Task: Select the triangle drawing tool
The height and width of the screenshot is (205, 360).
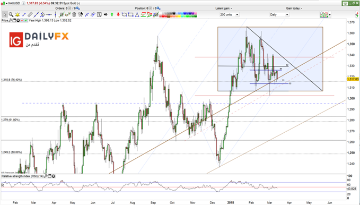Action: [x=137, y=14]
